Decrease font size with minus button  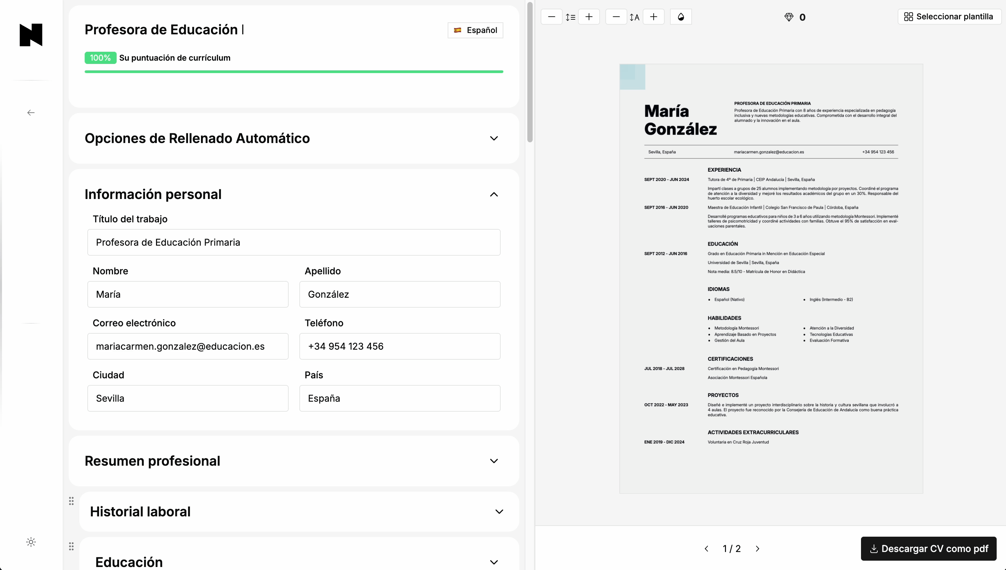616,17
